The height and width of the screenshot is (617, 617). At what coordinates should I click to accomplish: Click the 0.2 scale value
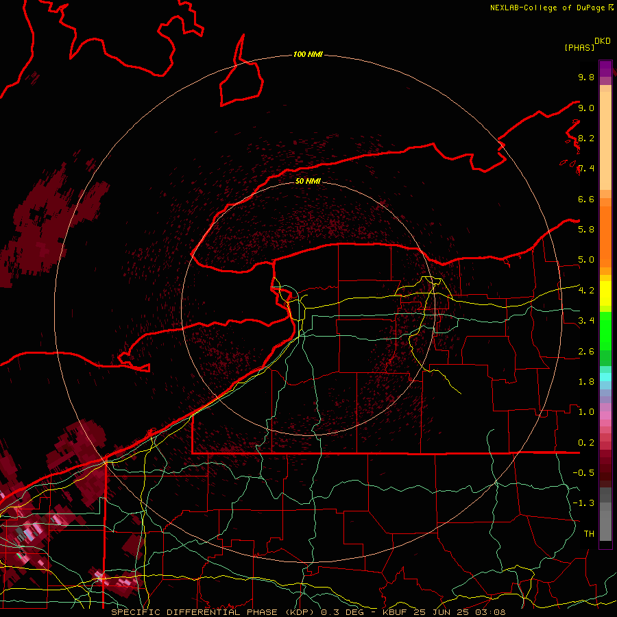586,443
